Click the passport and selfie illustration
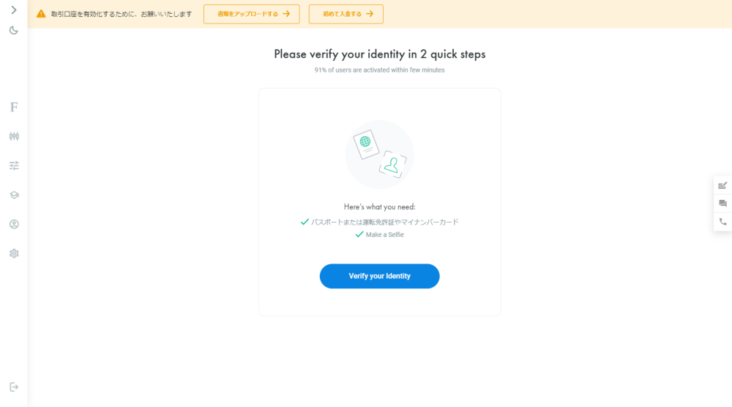 pyautogui.click(x=379, y=154)
